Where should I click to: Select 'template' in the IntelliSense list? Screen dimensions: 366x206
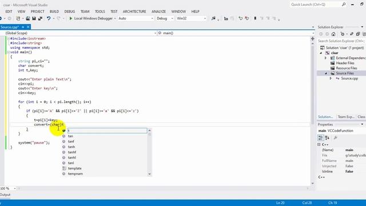coord(75,168)
